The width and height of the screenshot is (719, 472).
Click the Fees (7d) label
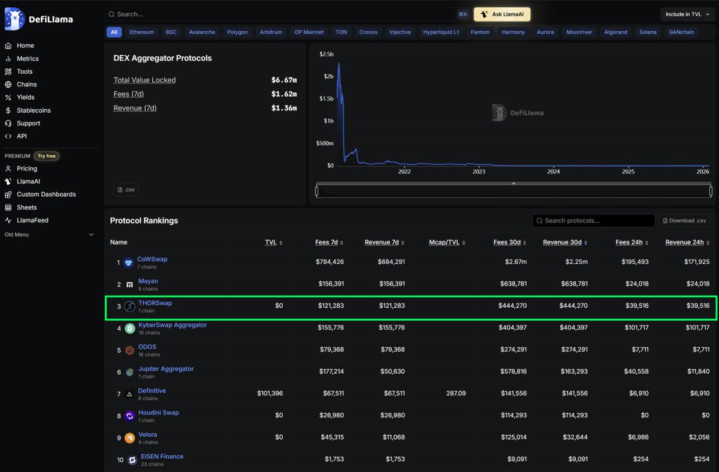pos(129,94)
